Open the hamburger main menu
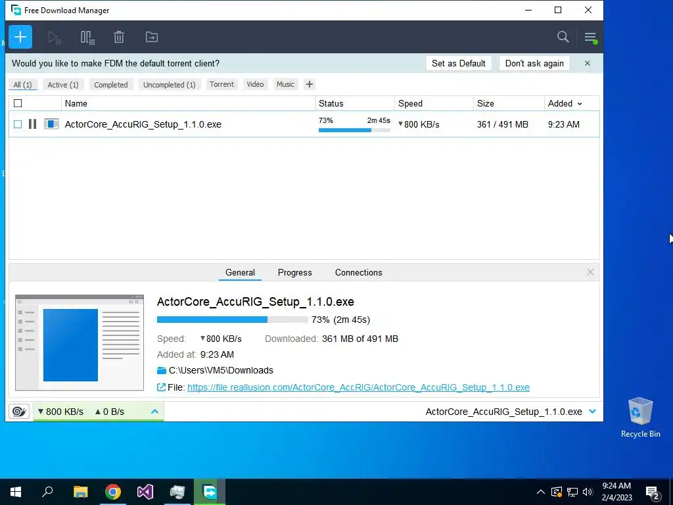The image size is (673, 505). (x=591, y=37)
